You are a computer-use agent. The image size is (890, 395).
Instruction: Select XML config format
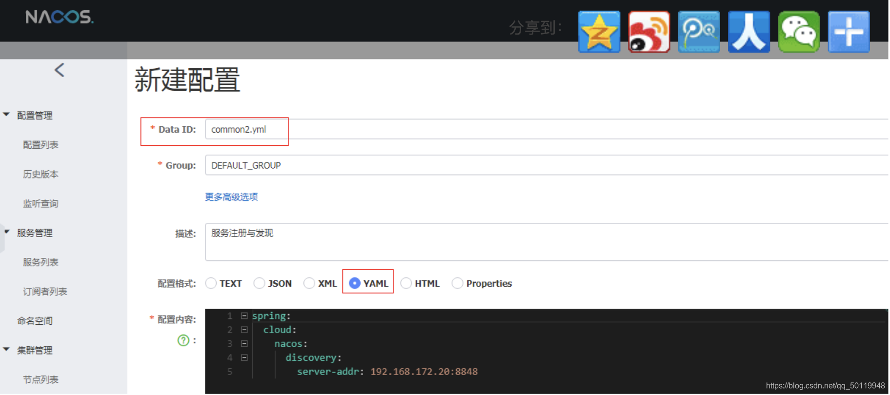pos(309,283)
